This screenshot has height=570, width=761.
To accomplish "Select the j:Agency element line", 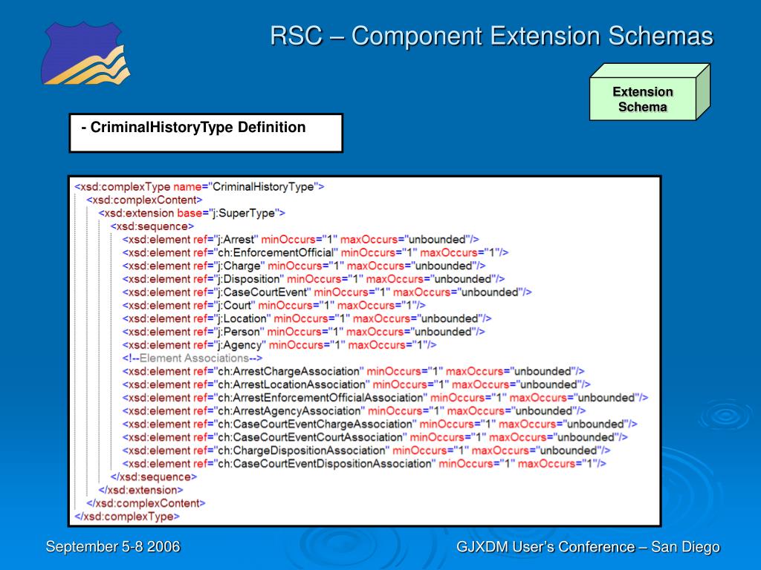I will pyautogui.click(x=279, y=344).
